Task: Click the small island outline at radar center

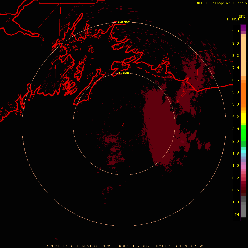Action: 123,125
